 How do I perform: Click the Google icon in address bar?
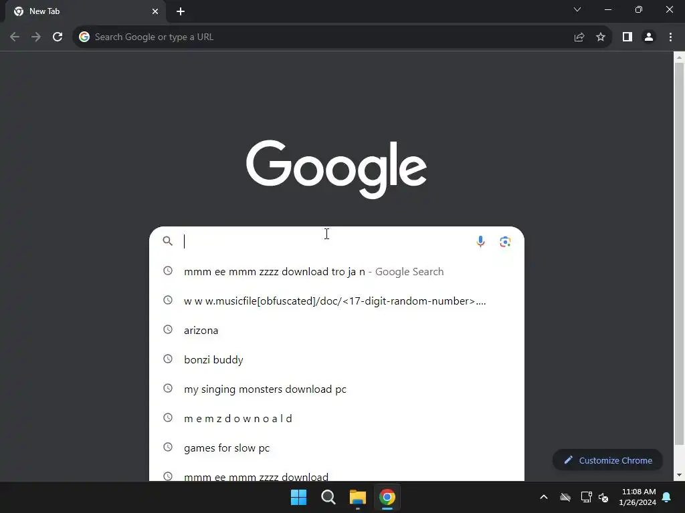click(x=84, y=37)
